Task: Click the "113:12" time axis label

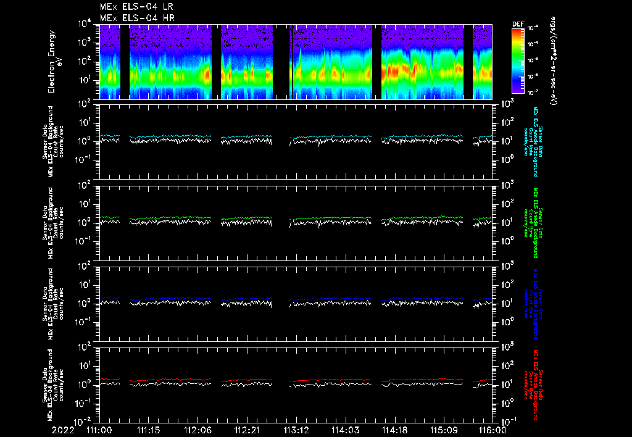Action: tap(296, 430)
